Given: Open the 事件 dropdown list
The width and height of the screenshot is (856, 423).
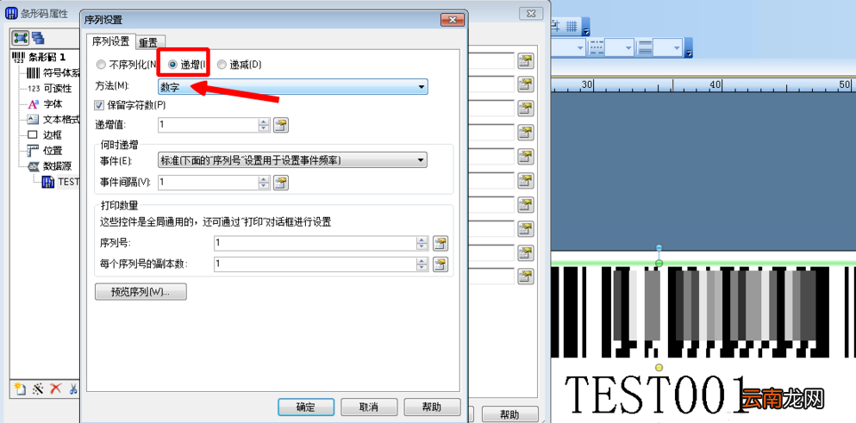Looking at the screenshot, I should [292, 160].
